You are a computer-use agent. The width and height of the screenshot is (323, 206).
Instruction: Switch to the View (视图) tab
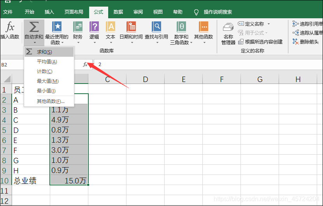[x=158, y=12]
